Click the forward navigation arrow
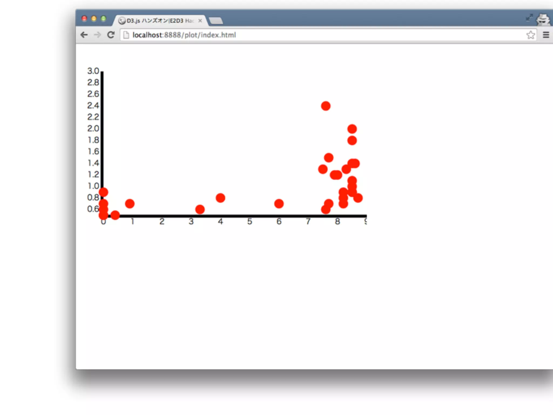Screen dimensions: 553x415 coord(97,35)
